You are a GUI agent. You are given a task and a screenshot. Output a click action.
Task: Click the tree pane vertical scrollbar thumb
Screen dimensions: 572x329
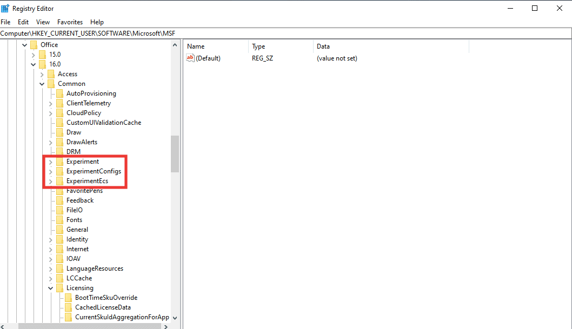[175, 154]
